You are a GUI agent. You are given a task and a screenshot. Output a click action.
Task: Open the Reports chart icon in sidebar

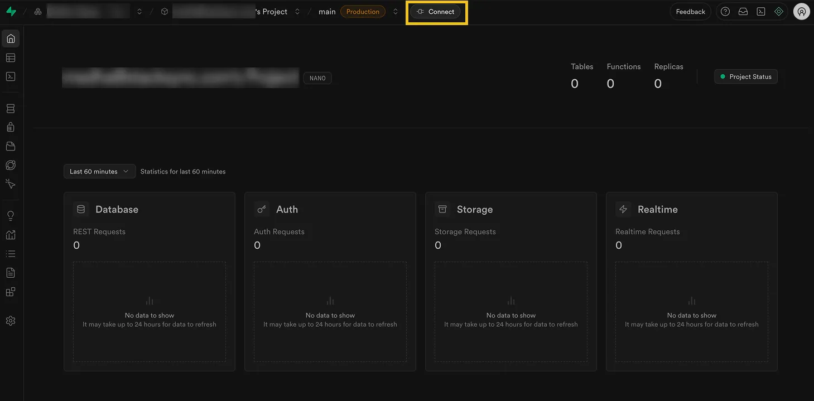(x=11, y=235)
